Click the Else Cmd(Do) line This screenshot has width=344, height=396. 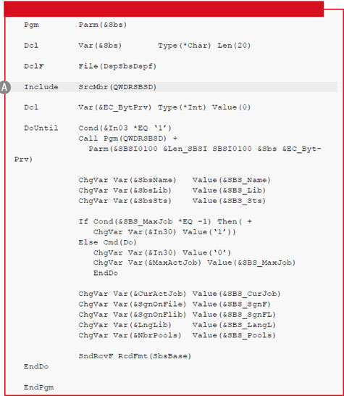[108, 242]
